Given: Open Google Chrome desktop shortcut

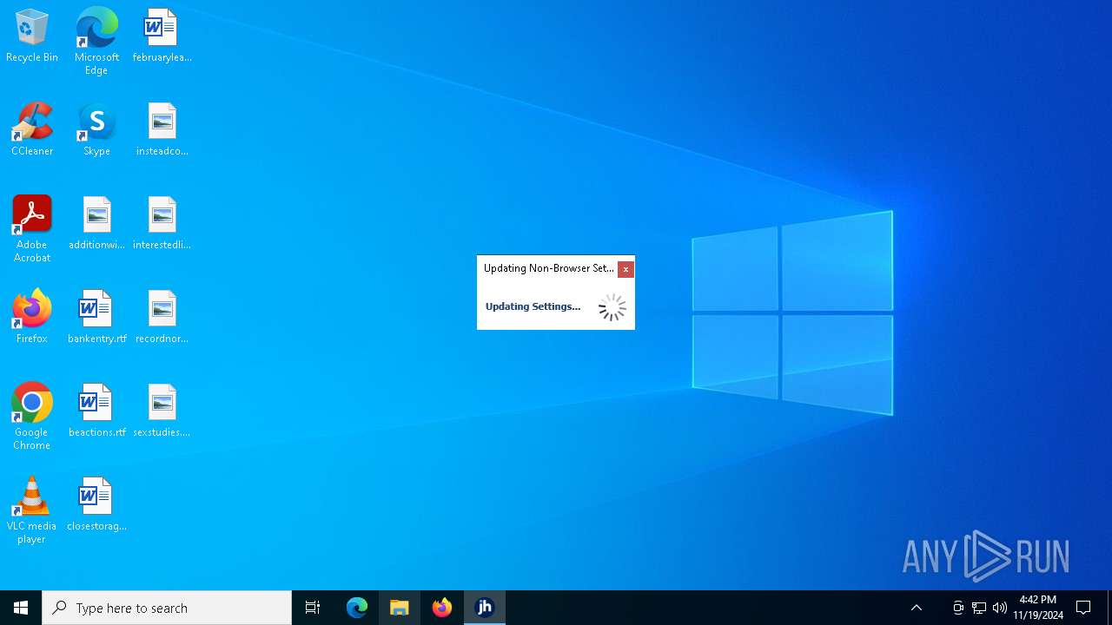Looking at the screenshot, I should coord(32,417).
